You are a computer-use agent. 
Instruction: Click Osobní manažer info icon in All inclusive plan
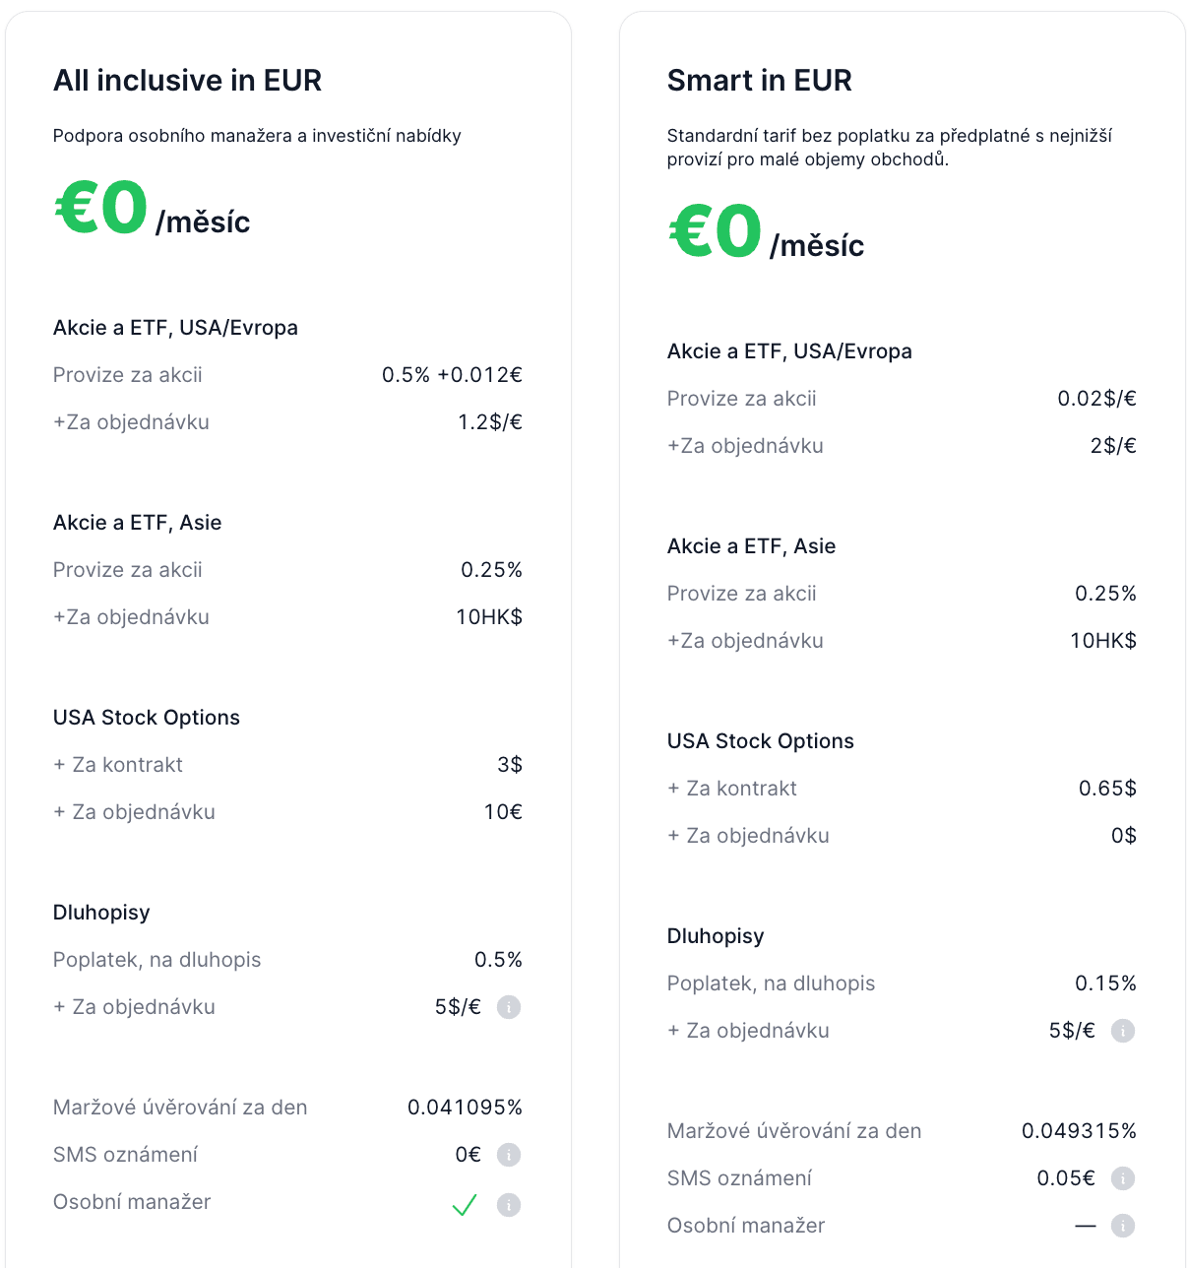(508, 1204)
